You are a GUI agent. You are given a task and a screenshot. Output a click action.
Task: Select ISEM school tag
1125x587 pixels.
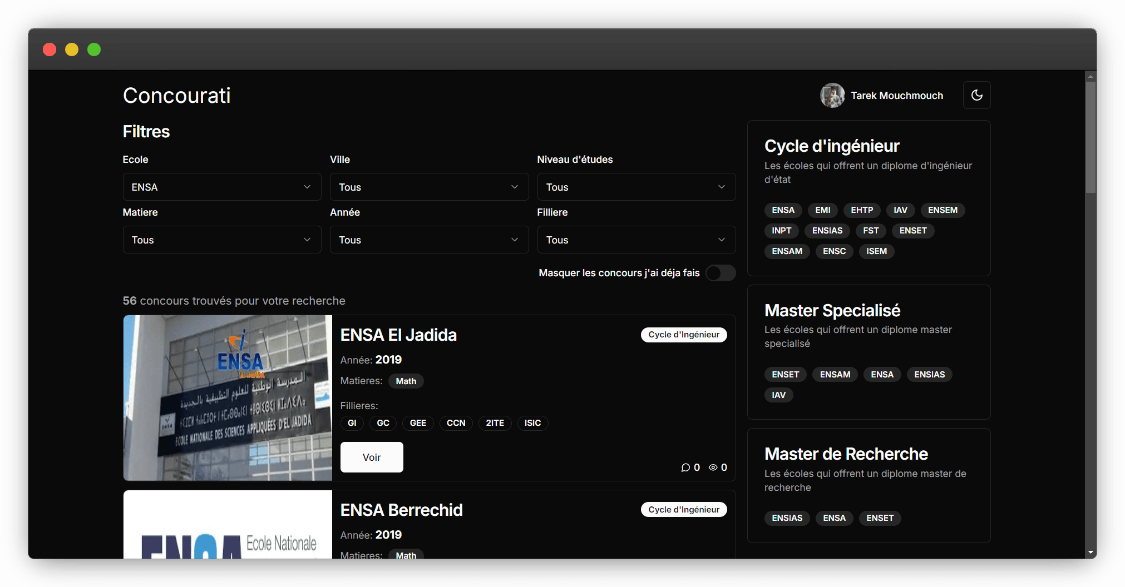pyautogui.click(x=877, y=251)
